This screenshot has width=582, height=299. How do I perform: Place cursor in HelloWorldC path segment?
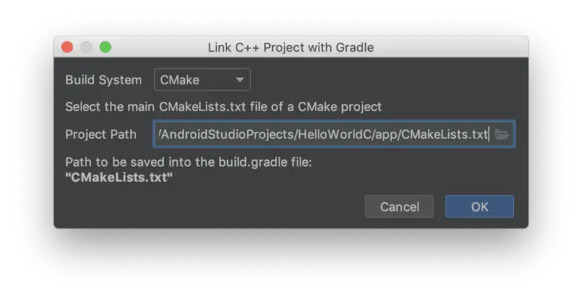[x=335, y=135]
